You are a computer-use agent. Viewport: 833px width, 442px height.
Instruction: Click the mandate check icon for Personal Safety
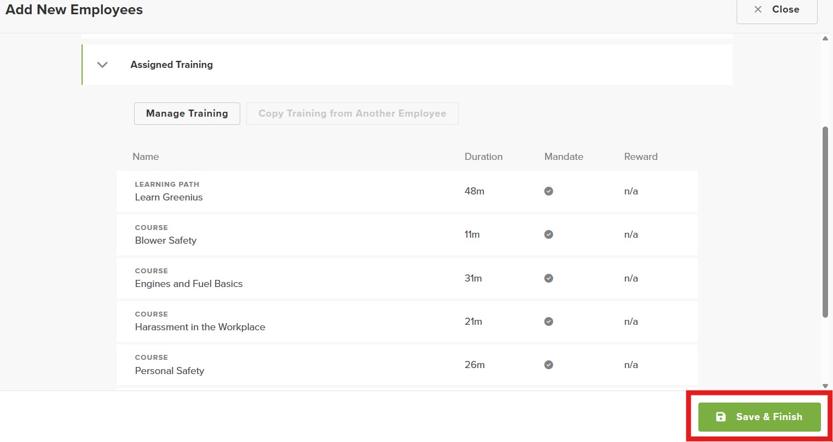[x=548, y=365]
